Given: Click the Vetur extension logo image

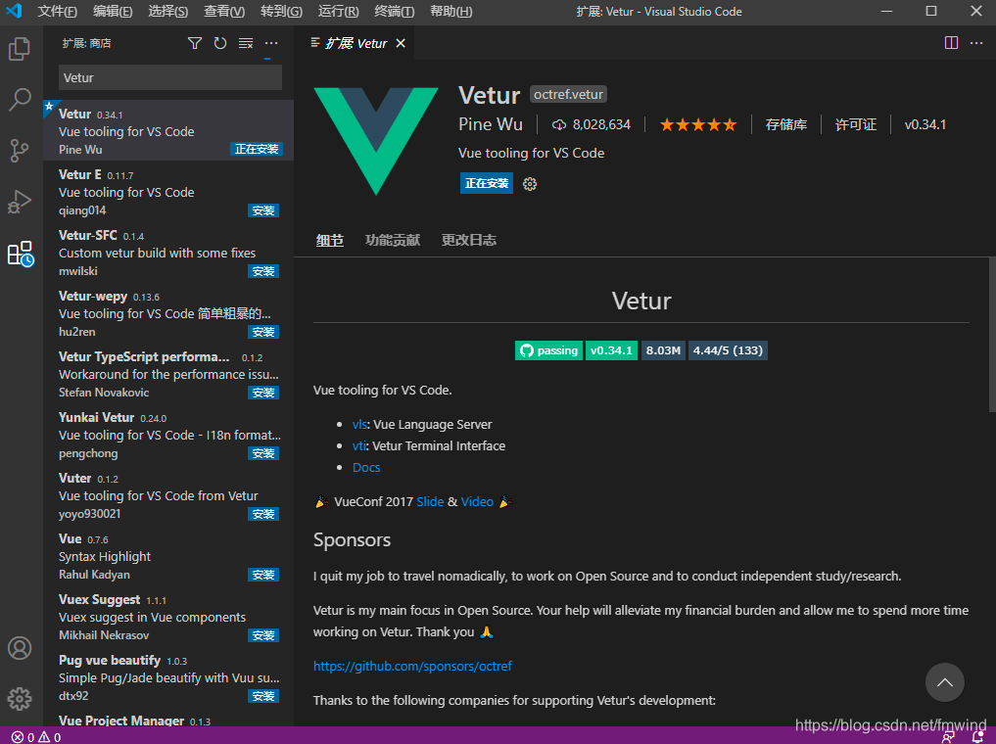Looking at the screenshot, I should coord(376,141).
